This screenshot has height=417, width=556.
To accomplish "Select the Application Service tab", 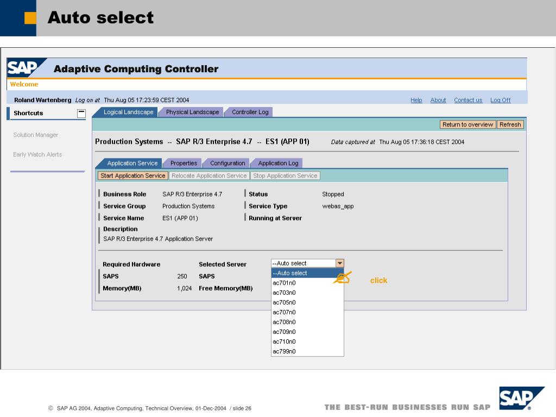I will click(x=132, y=163).
